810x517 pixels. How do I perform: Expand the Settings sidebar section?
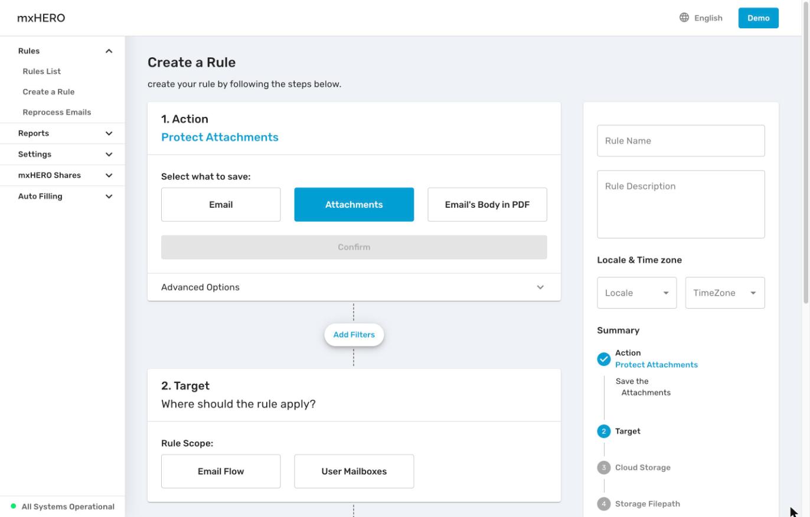click(x=63, y=155)
